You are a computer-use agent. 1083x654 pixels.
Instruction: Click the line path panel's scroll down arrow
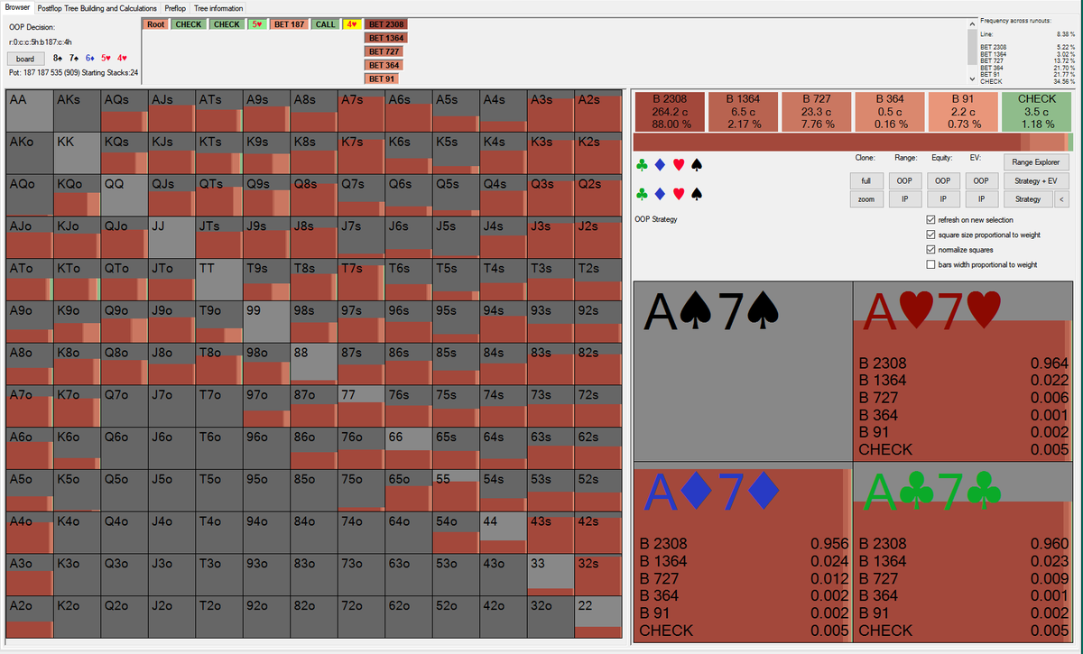coord(972,79)
